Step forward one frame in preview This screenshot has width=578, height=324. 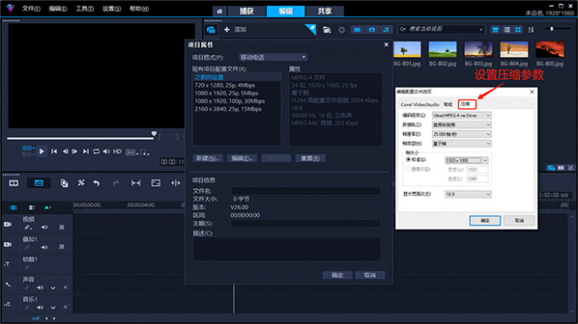pyautogui.click(x=75, y=152)
